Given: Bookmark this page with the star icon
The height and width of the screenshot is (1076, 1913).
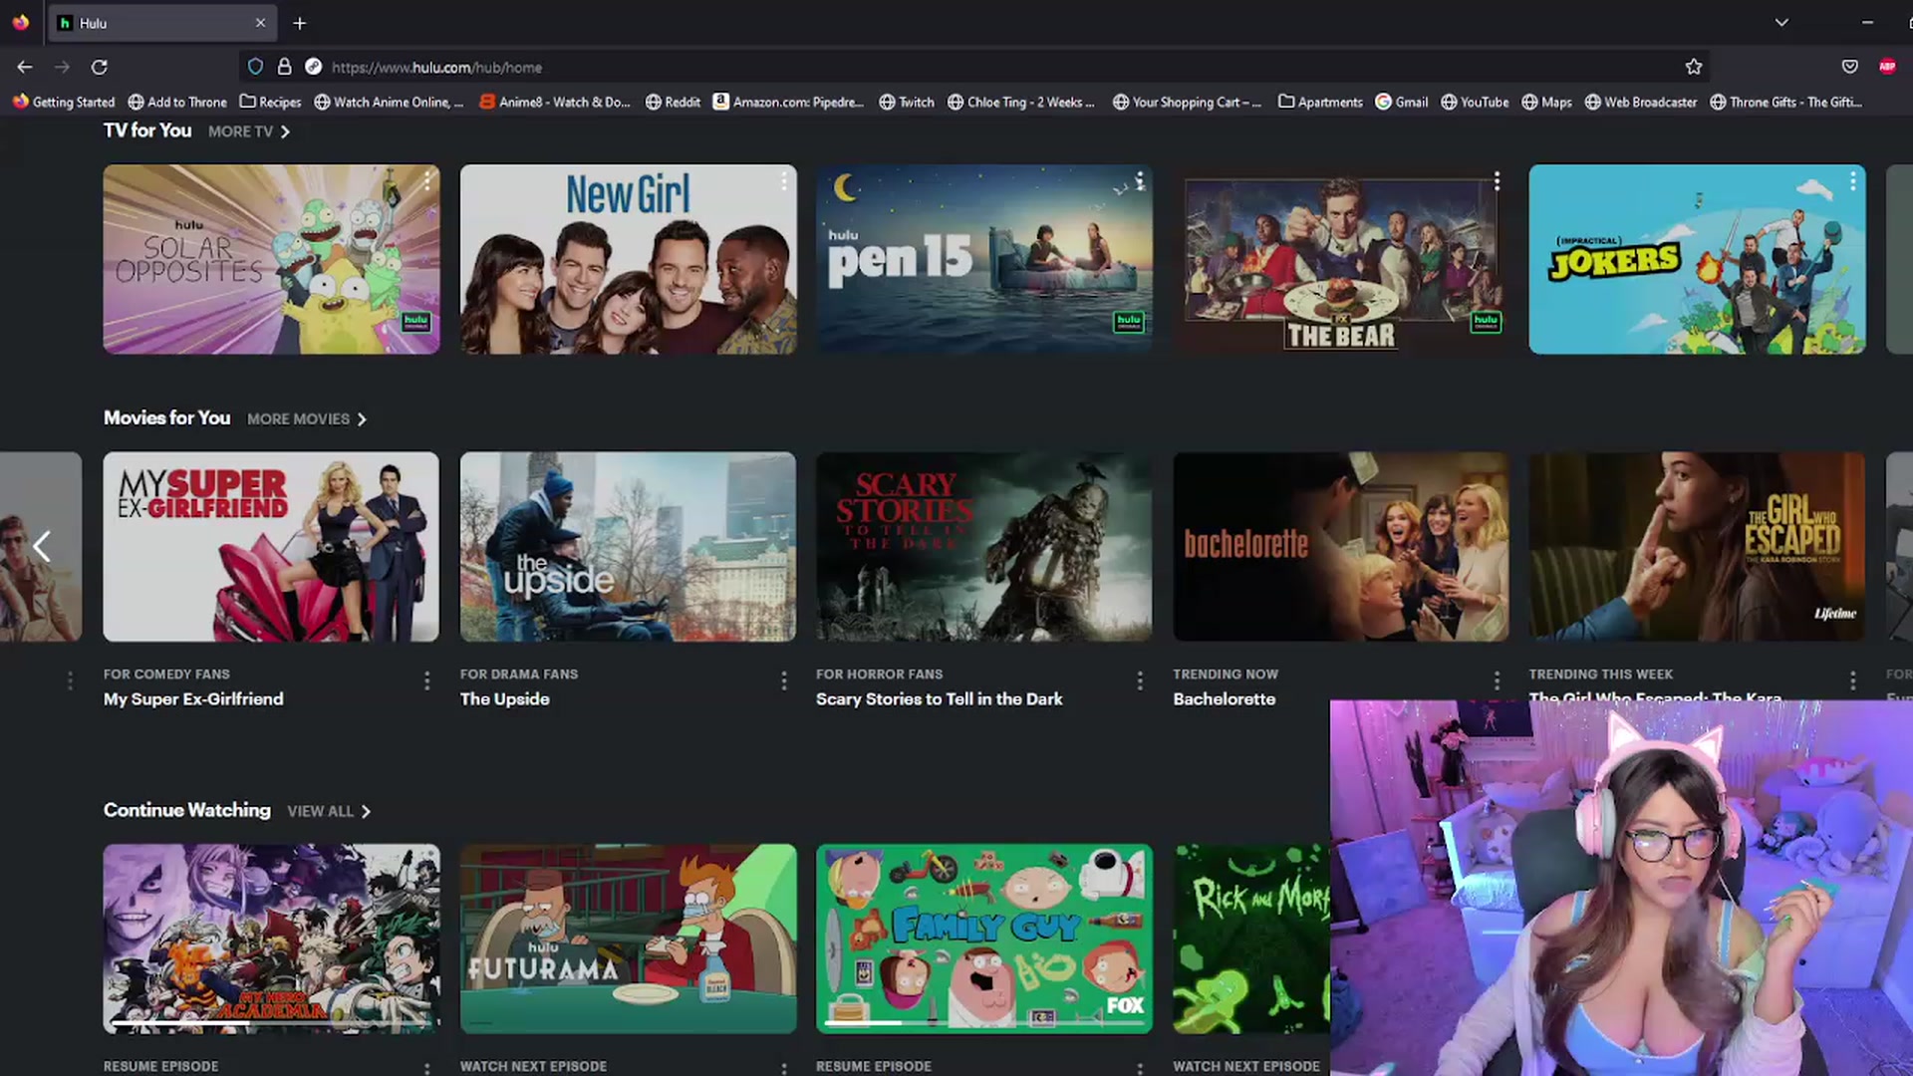Looking at the screenshot, I should [1694, 67].
